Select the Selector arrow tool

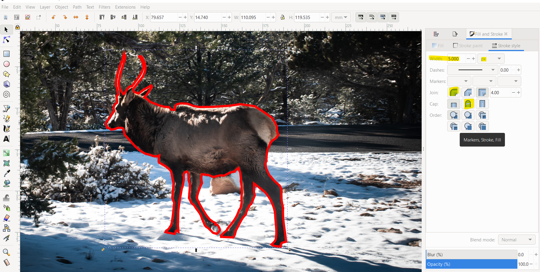coord(6,29)
